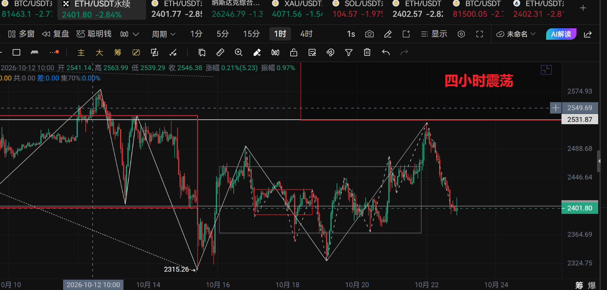Undo last action with the arrow icon

386,52
